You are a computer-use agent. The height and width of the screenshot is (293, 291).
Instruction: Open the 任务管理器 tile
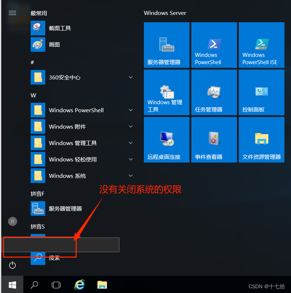(x=214, y=92)
